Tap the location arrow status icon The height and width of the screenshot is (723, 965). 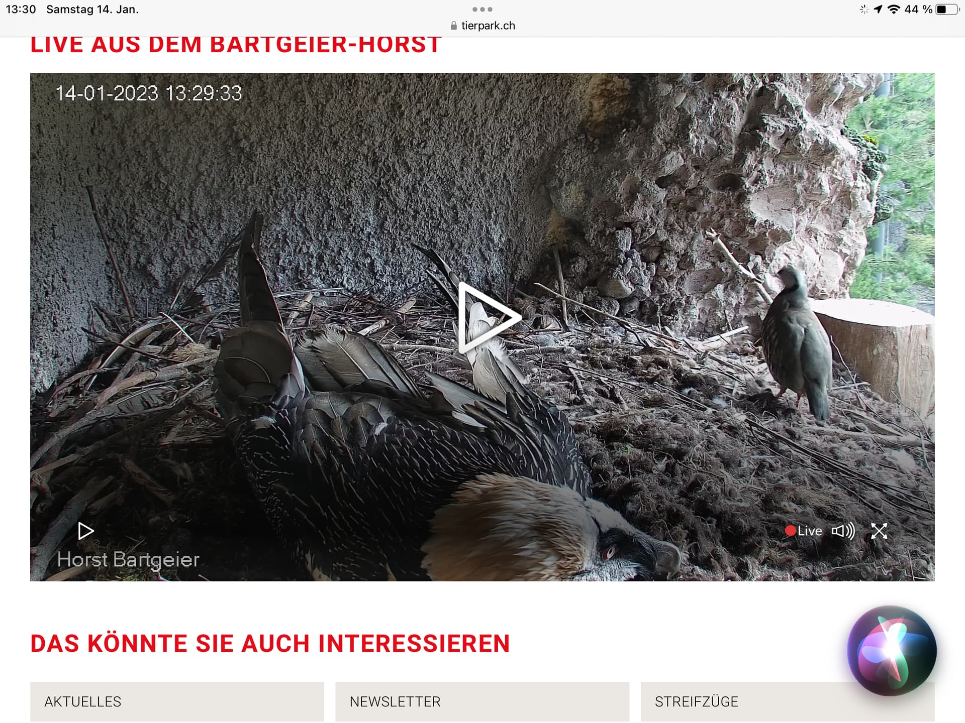[x=878, y=9]
